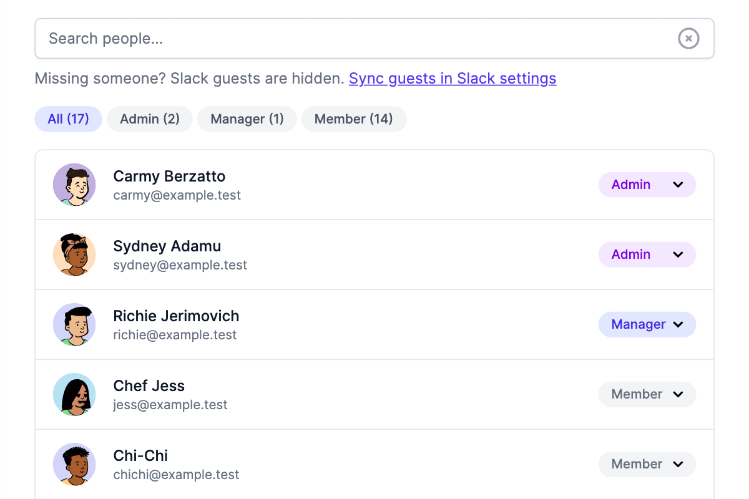749x499 pixels.
Task: Select the All (17) filter tab
Action: tap(68, 119)
